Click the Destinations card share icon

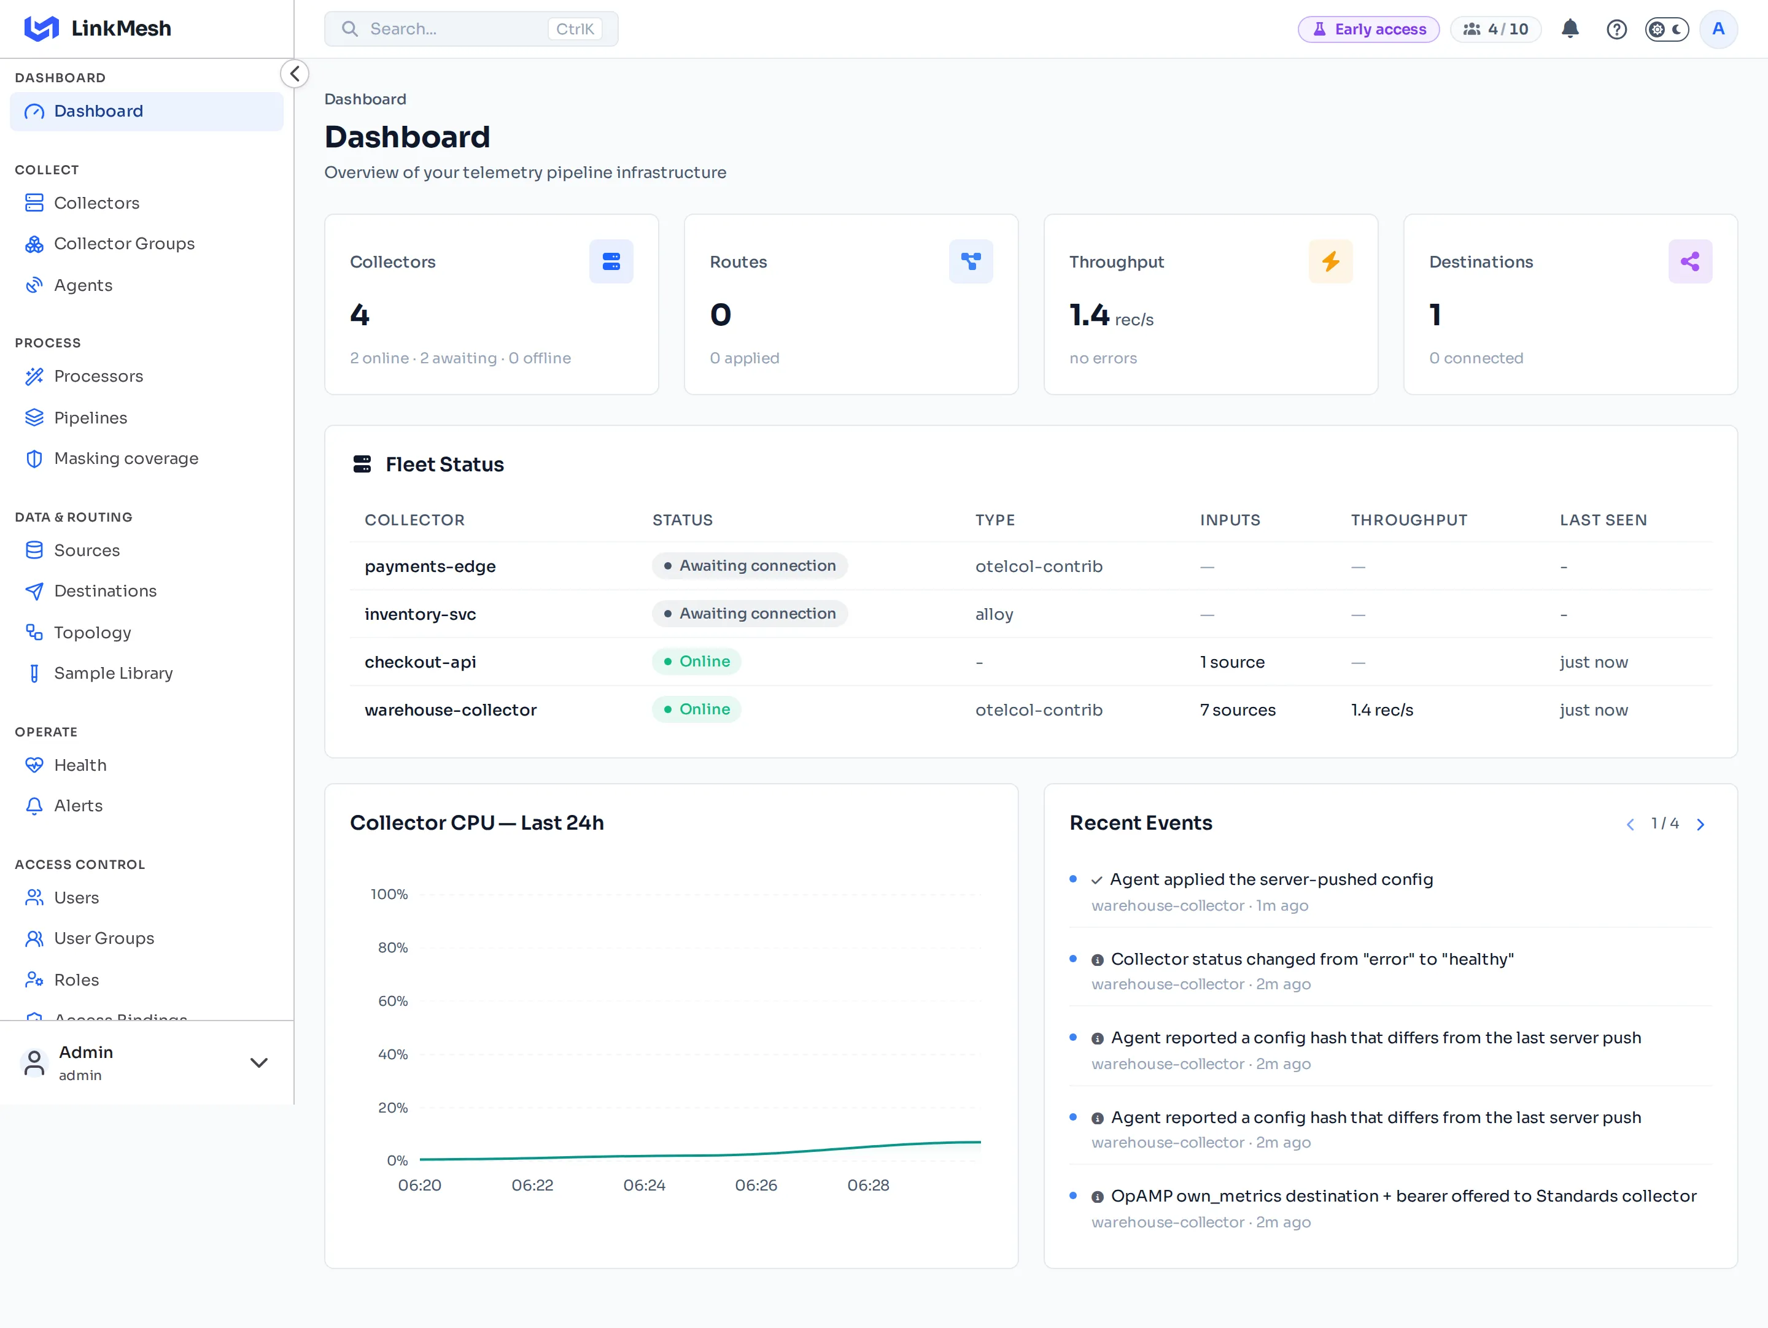[x=1691, y=261]
